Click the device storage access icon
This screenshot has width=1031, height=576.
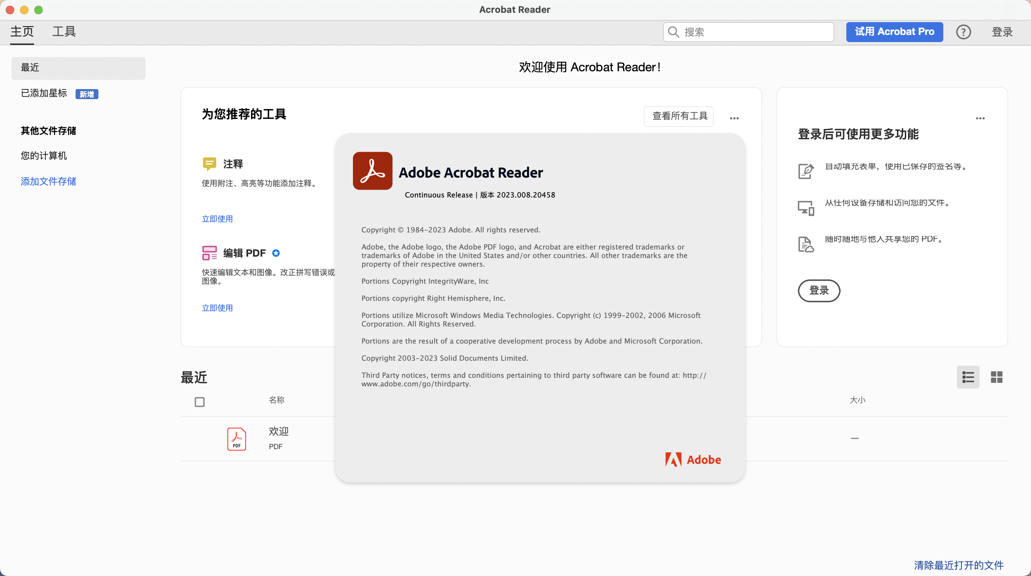[x=806, y=208]
